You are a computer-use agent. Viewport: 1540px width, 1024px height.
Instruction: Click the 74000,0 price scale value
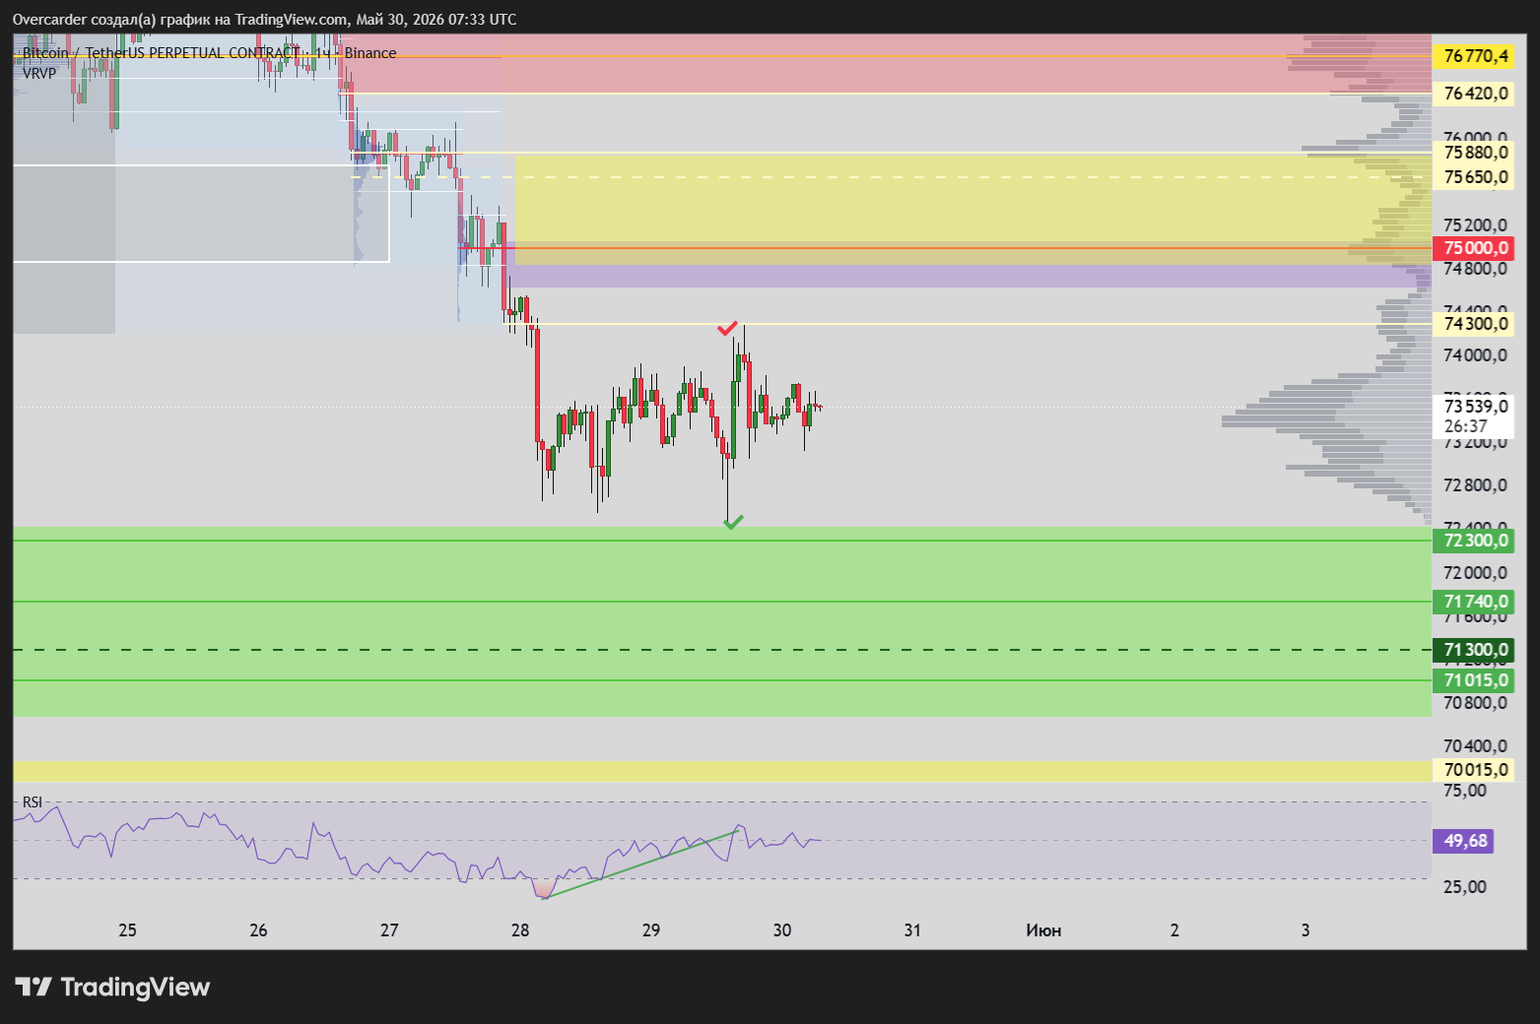pos(1475,355)
